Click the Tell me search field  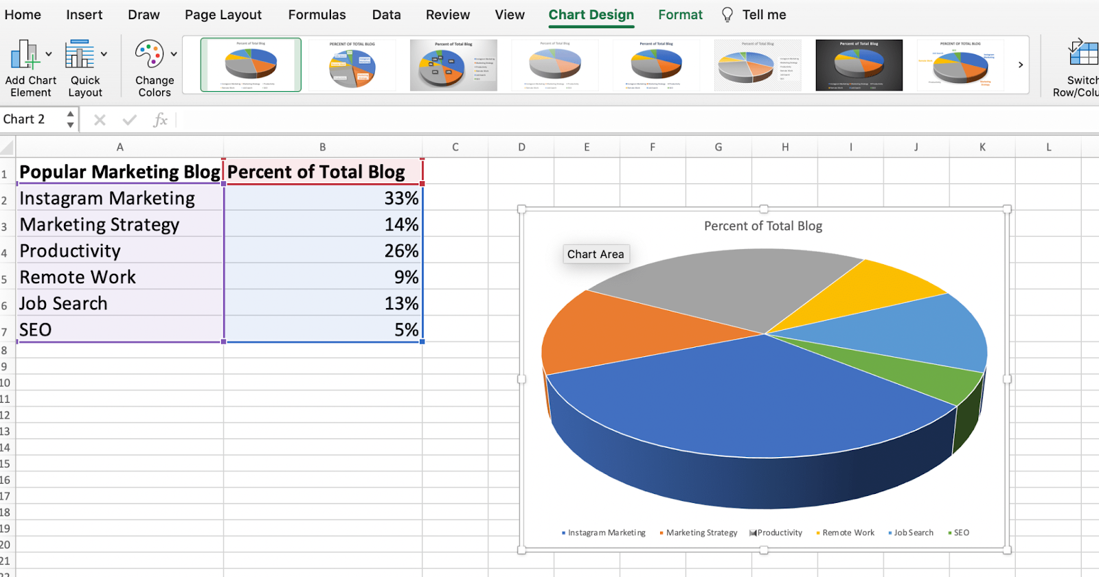point(764,14)
